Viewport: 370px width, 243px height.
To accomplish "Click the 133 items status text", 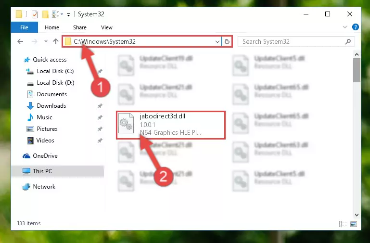I will click(x=29, y=223).
